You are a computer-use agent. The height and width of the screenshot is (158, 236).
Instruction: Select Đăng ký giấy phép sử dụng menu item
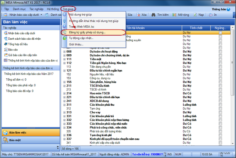pyautogui.click(x=94, y=33)
